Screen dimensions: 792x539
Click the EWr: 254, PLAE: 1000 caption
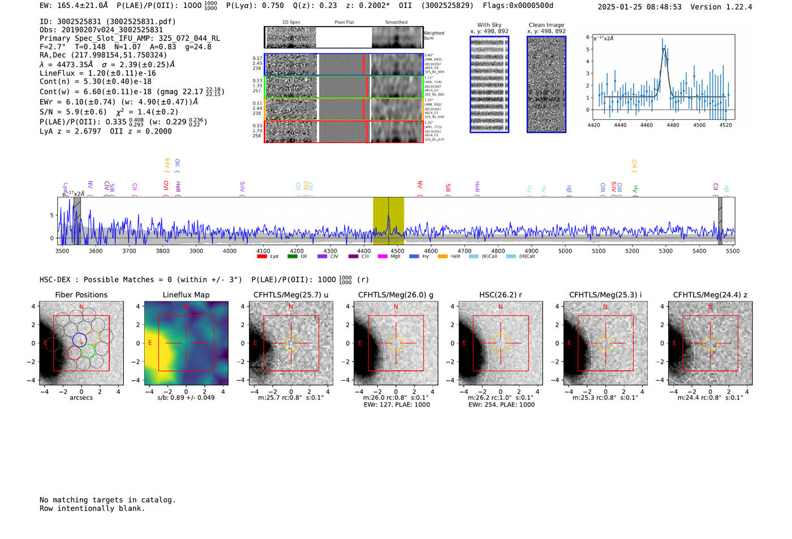501,405
